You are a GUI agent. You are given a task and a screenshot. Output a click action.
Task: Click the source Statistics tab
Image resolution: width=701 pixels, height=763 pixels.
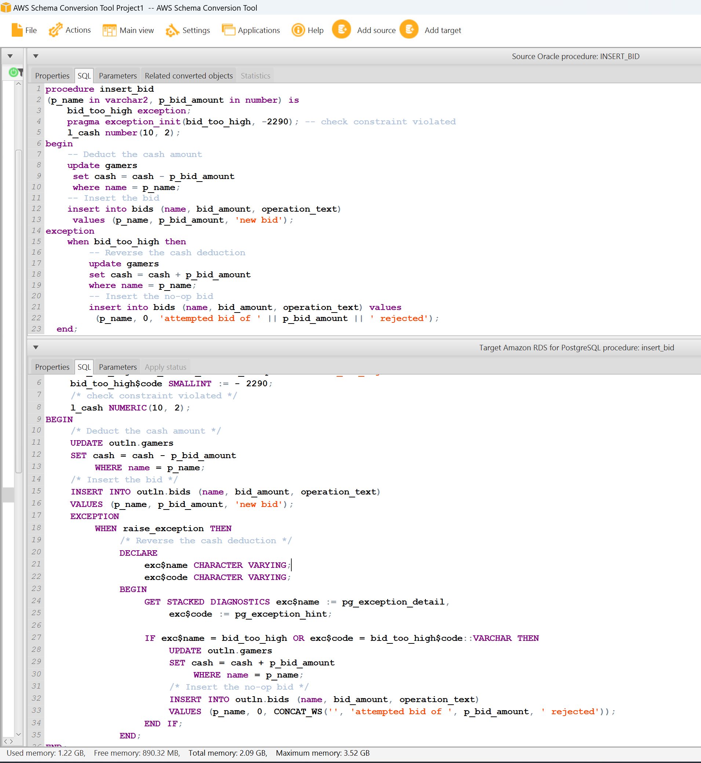[255, 76]
